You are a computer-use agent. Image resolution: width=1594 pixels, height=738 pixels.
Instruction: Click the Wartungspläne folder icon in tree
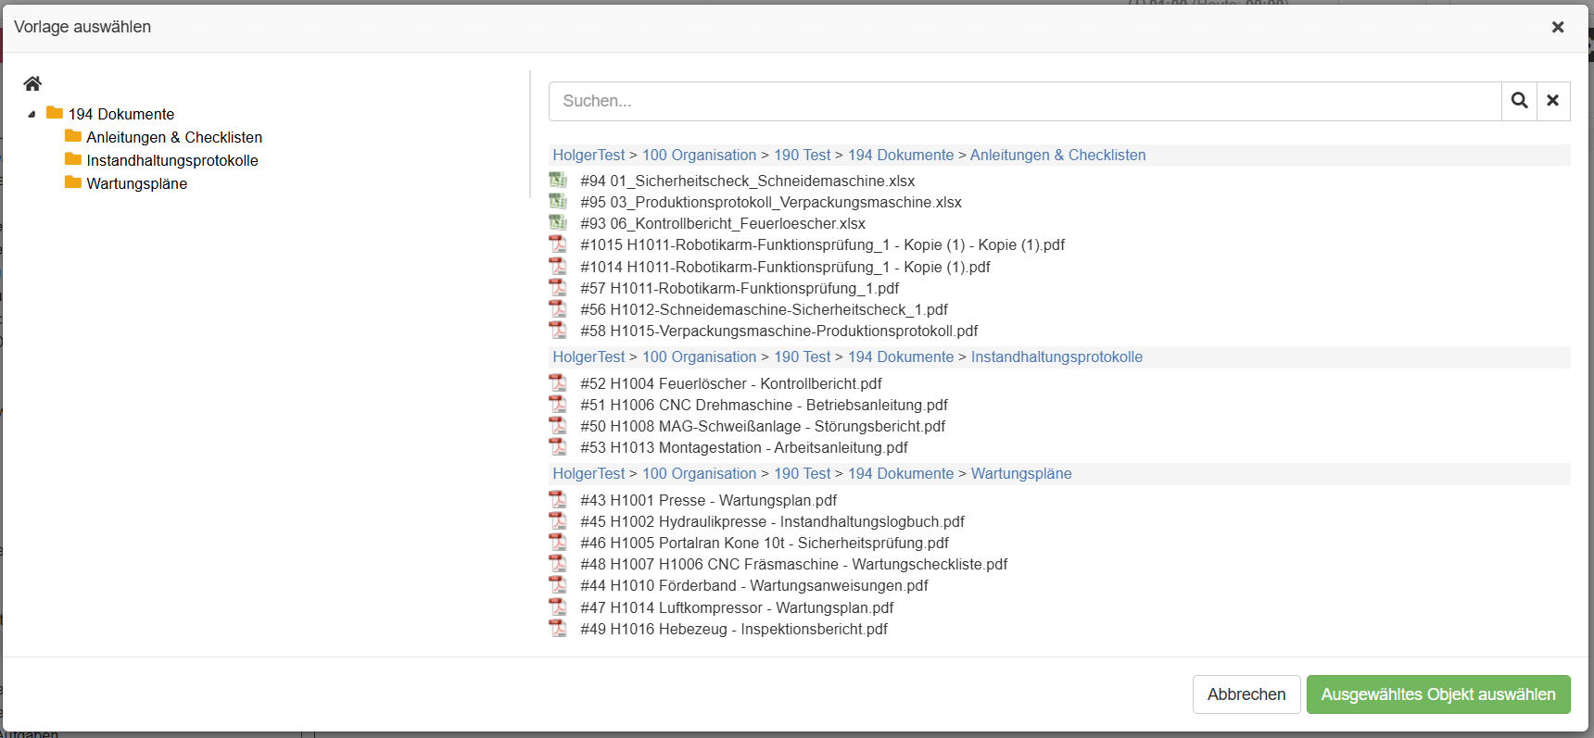pyautogui.click(x=73, y=183)
